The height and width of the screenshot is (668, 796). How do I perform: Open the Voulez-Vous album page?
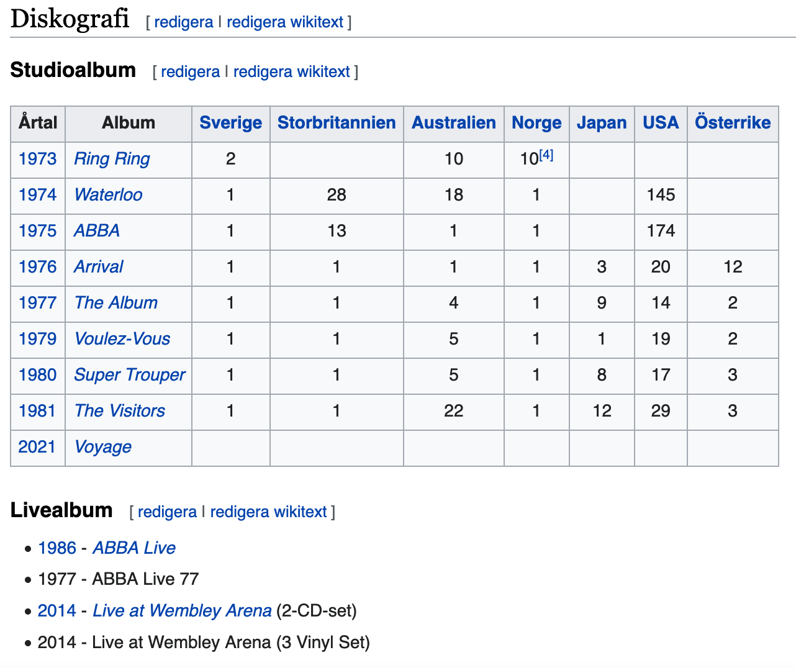click(x=122, y=339)
